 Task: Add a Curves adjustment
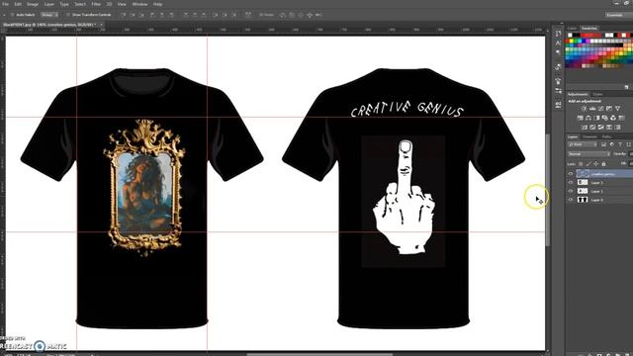point(600,109)
